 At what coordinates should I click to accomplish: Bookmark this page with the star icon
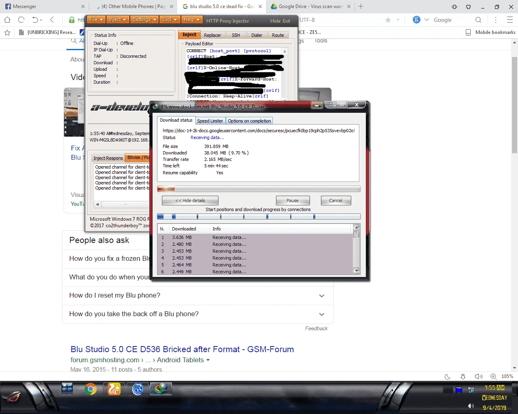[388, 20]
